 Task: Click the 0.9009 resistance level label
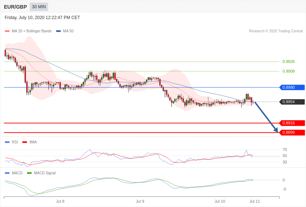click(289, 71)
